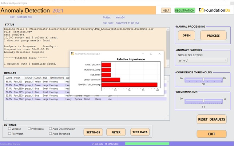This screenshot has height=146, width=234.
Task: Expand the GROUP SELECTION dropdown
Action: pos(202,60)
